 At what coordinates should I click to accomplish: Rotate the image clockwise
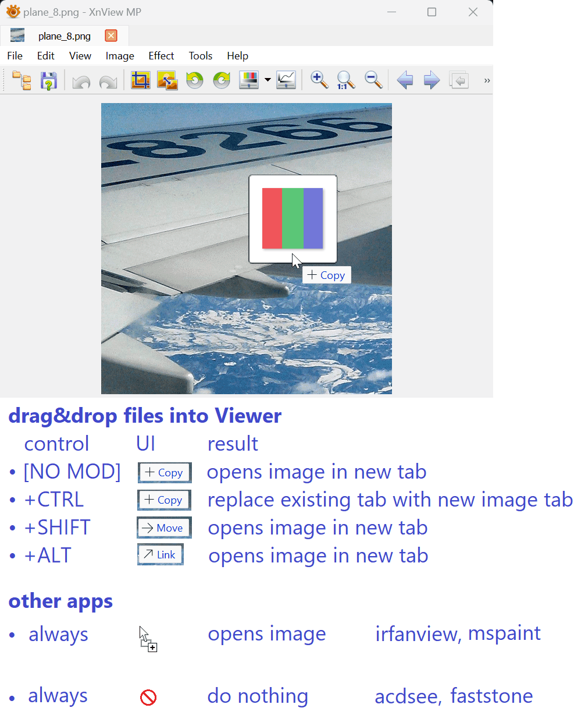(x=222, y=80)
